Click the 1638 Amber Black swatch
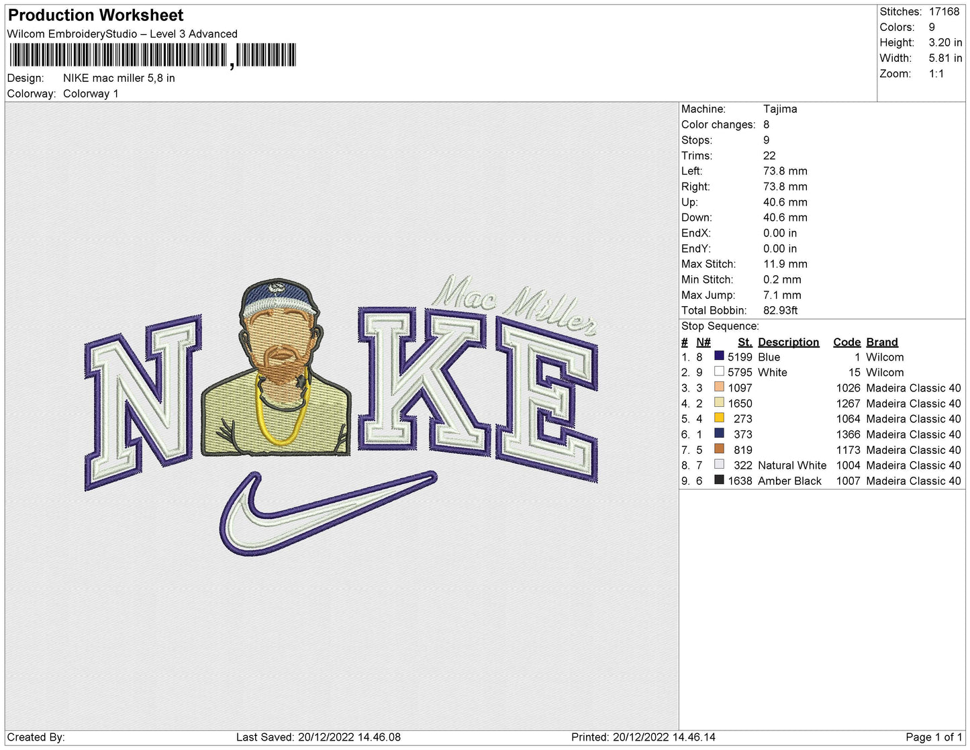The height and width of the screenshot is (750, 970). (719, 480)
